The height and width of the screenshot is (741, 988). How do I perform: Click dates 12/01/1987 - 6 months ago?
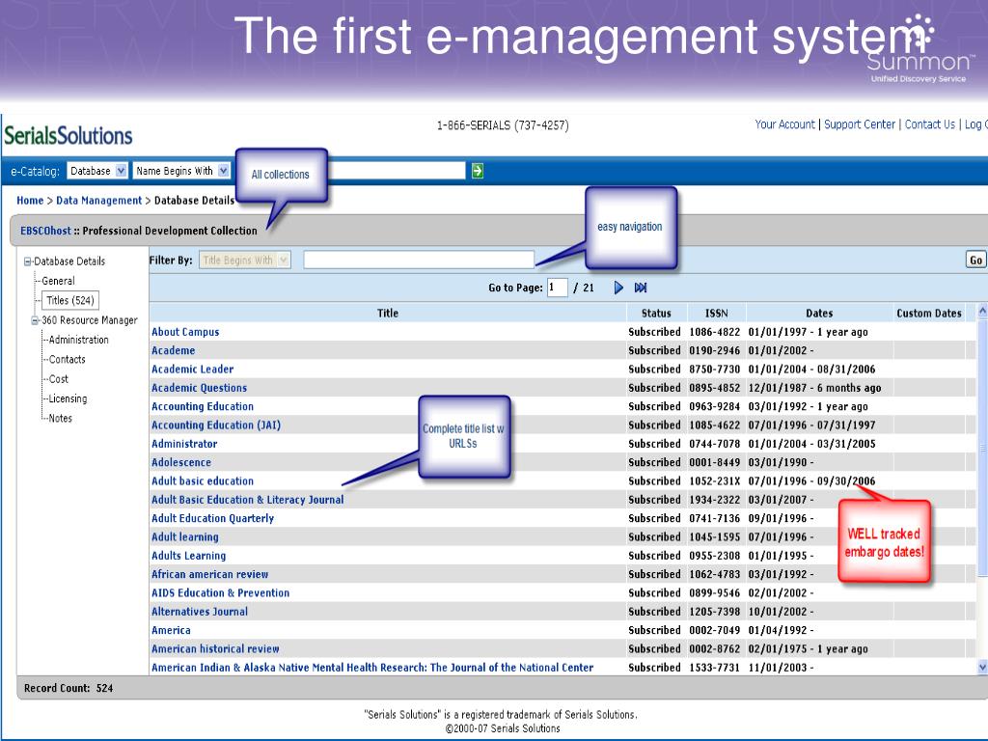coord(814,388)
